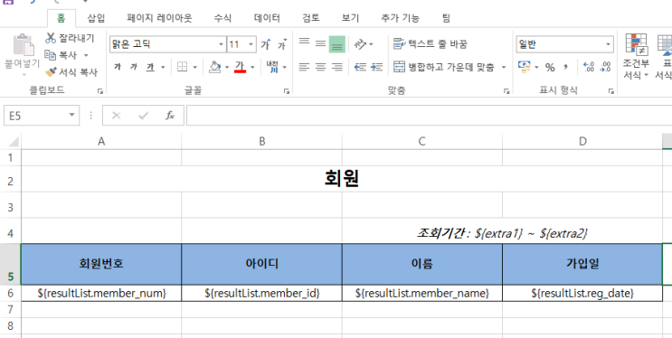672x338 pixels.
Task: Click the select-all corner triangle
Action: pos(13,141)
